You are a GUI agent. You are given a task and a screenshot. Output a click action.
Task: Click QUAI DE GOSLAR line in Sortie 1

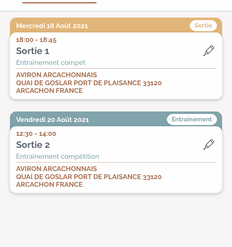click(89, 83)
